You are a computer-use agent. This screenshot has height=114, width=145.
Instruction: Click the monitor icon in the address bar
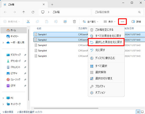(43, 12)
